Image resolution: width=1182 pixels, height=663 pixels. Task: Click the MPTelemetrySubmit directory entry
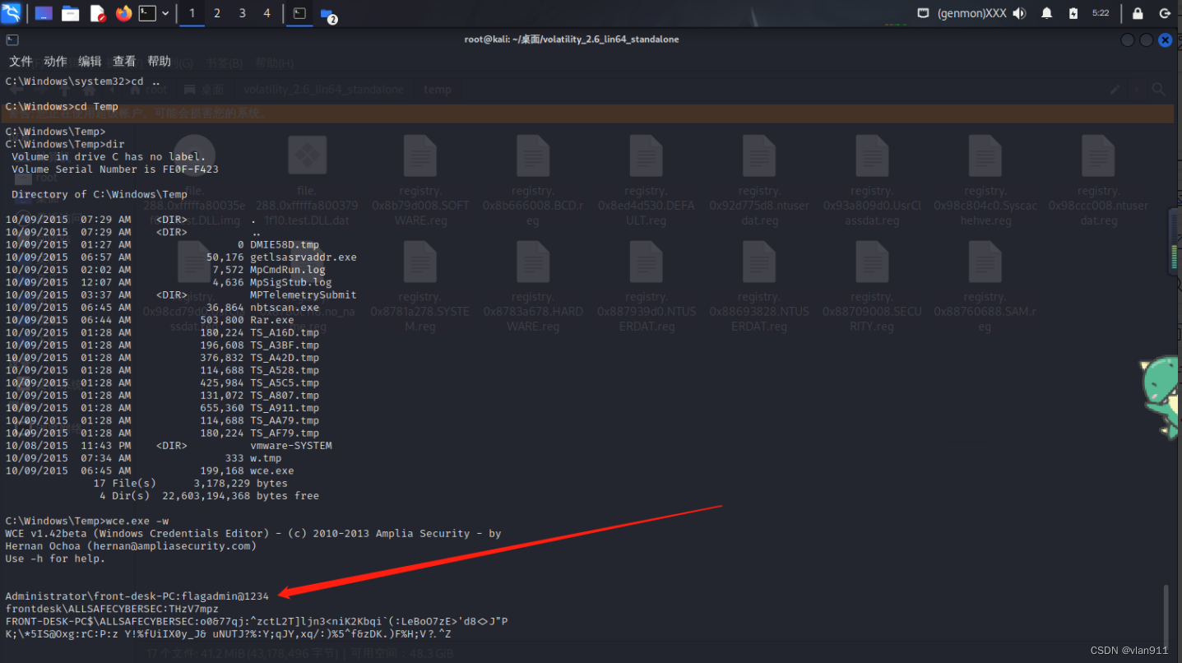tap(304, 294)
